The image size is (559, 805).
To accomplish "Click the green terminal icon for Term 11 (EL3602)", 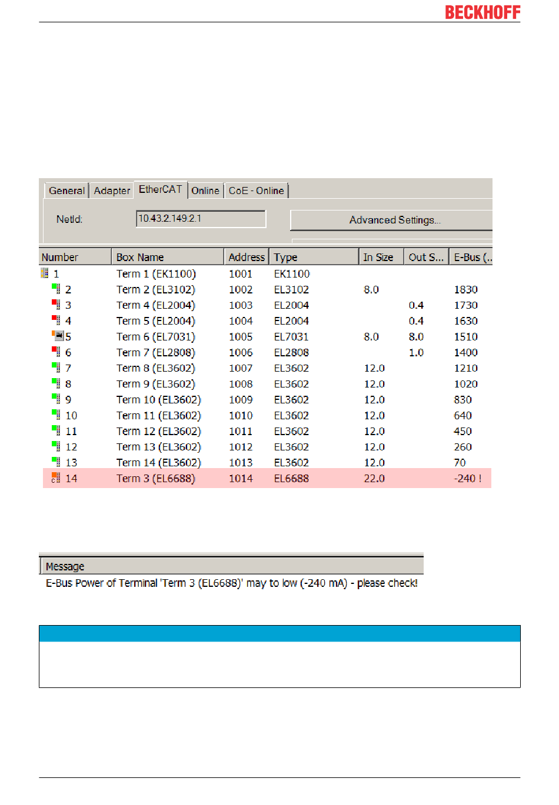I will tap(56, 415).
